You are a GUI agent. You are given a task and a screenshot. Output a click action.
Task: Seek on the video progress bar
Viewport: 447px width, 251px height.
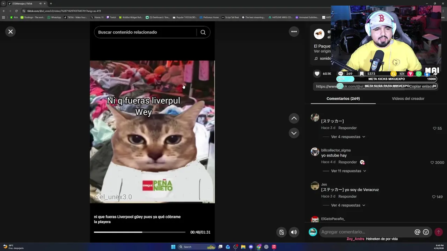[140, 232]
